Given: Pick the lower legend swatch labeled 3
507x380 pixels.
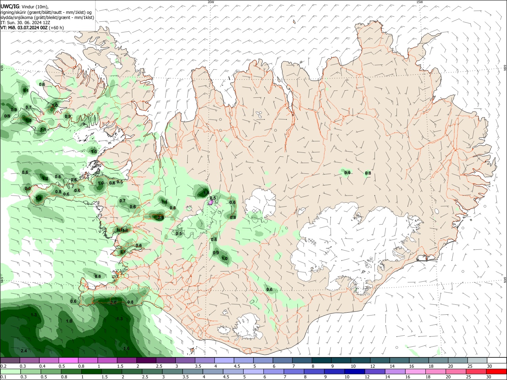Looking at the screenshot, I should point(172,371).
